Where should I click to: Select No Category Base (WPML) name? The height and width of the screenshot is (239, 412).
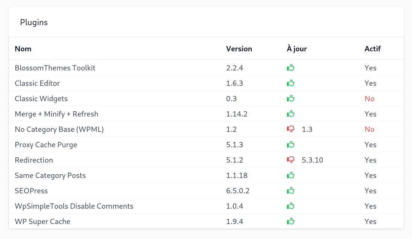point(59,130)
